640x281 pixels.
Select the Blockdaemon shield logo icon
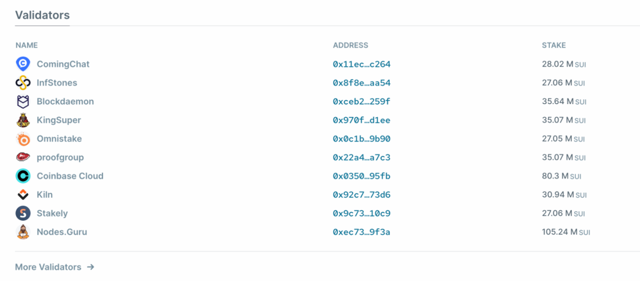[23, 101]
